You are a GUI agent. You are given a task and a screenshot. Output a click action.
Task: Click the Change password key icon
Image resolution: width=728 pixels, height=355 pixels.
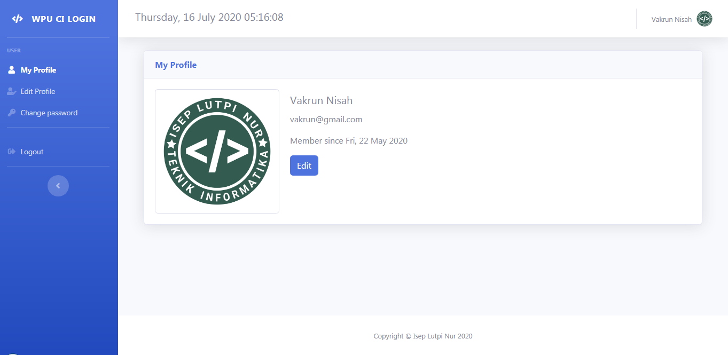click(12, 113)
